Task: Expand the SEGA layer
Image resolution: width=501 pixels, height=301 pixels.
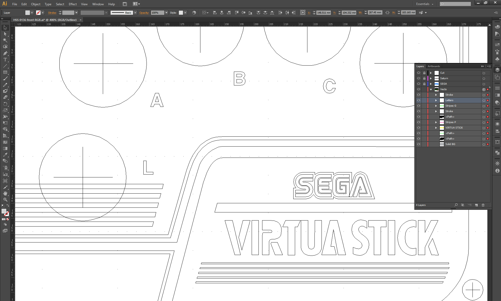Action: tap(431, 84)
